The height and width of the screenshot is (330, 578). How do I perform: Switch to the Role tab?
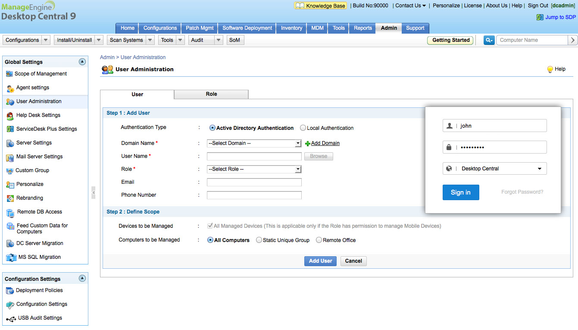[211, 94]
